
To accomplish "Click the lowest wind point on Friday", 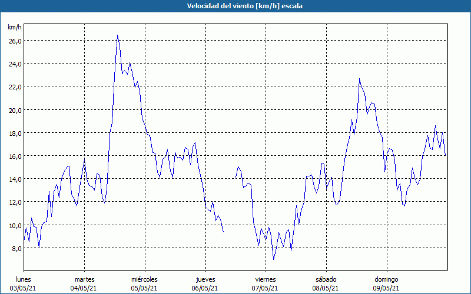I will pos(273,259).
